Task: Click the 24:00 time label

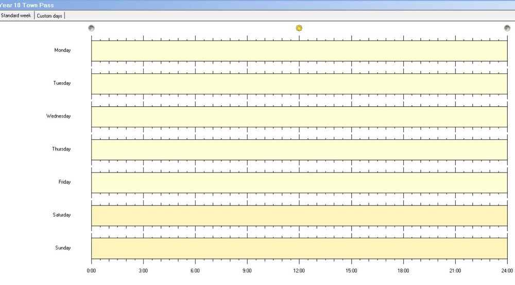Action: tap(507, 271)
